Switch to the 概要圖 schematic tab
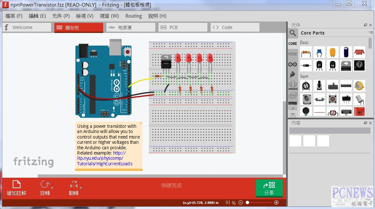 tap(131, 27)
